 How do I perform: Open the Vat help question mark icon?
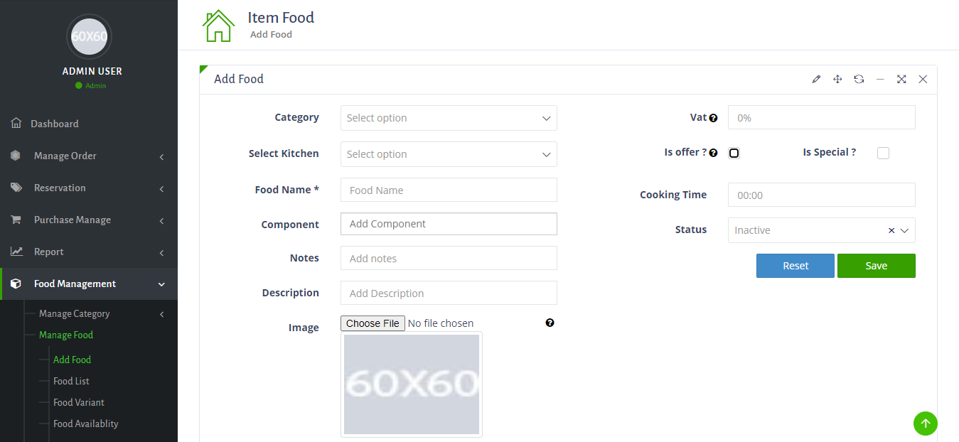pyautogui.click(x=713, y=117)
